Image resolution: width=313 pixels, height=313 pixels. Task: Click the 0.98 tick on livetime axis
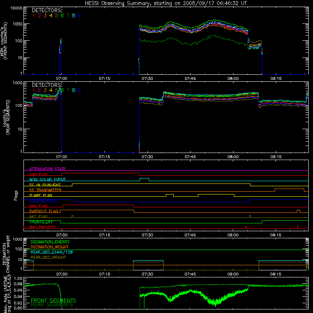(x=18, y=284)
